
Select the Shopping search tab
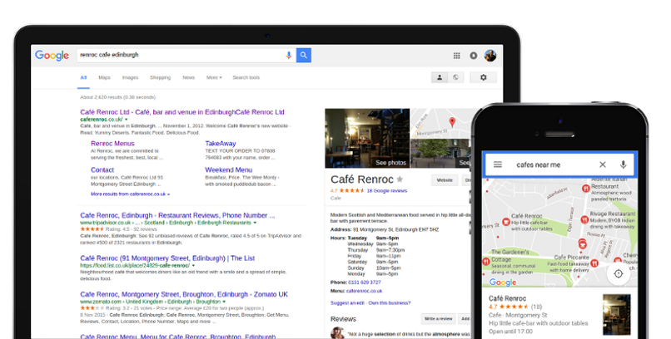pos(160,77)
